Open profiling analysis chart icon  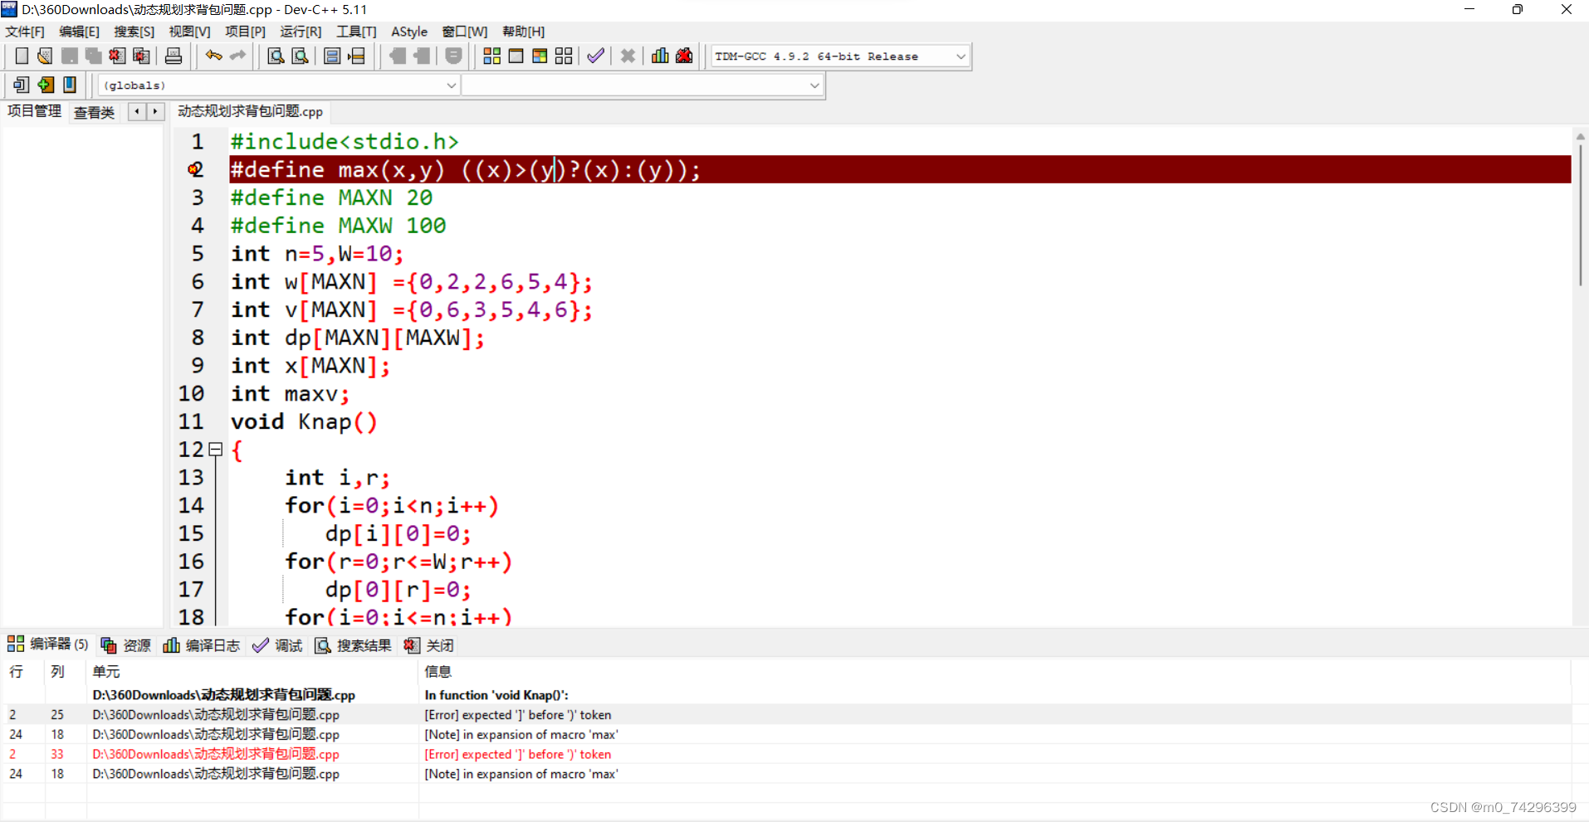pyautogui.click(x=659, y=56)
